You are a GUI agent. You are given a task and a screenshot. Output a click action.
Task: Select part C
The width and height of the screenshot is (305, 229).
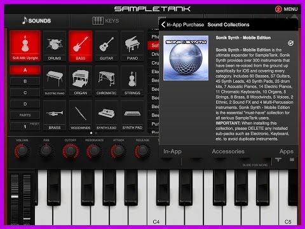pyautogui.click(x=25, y=93)
